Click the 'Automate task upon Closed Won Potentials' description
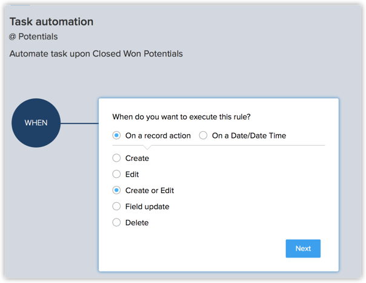366x283 pixels. [x=96, y=53]
